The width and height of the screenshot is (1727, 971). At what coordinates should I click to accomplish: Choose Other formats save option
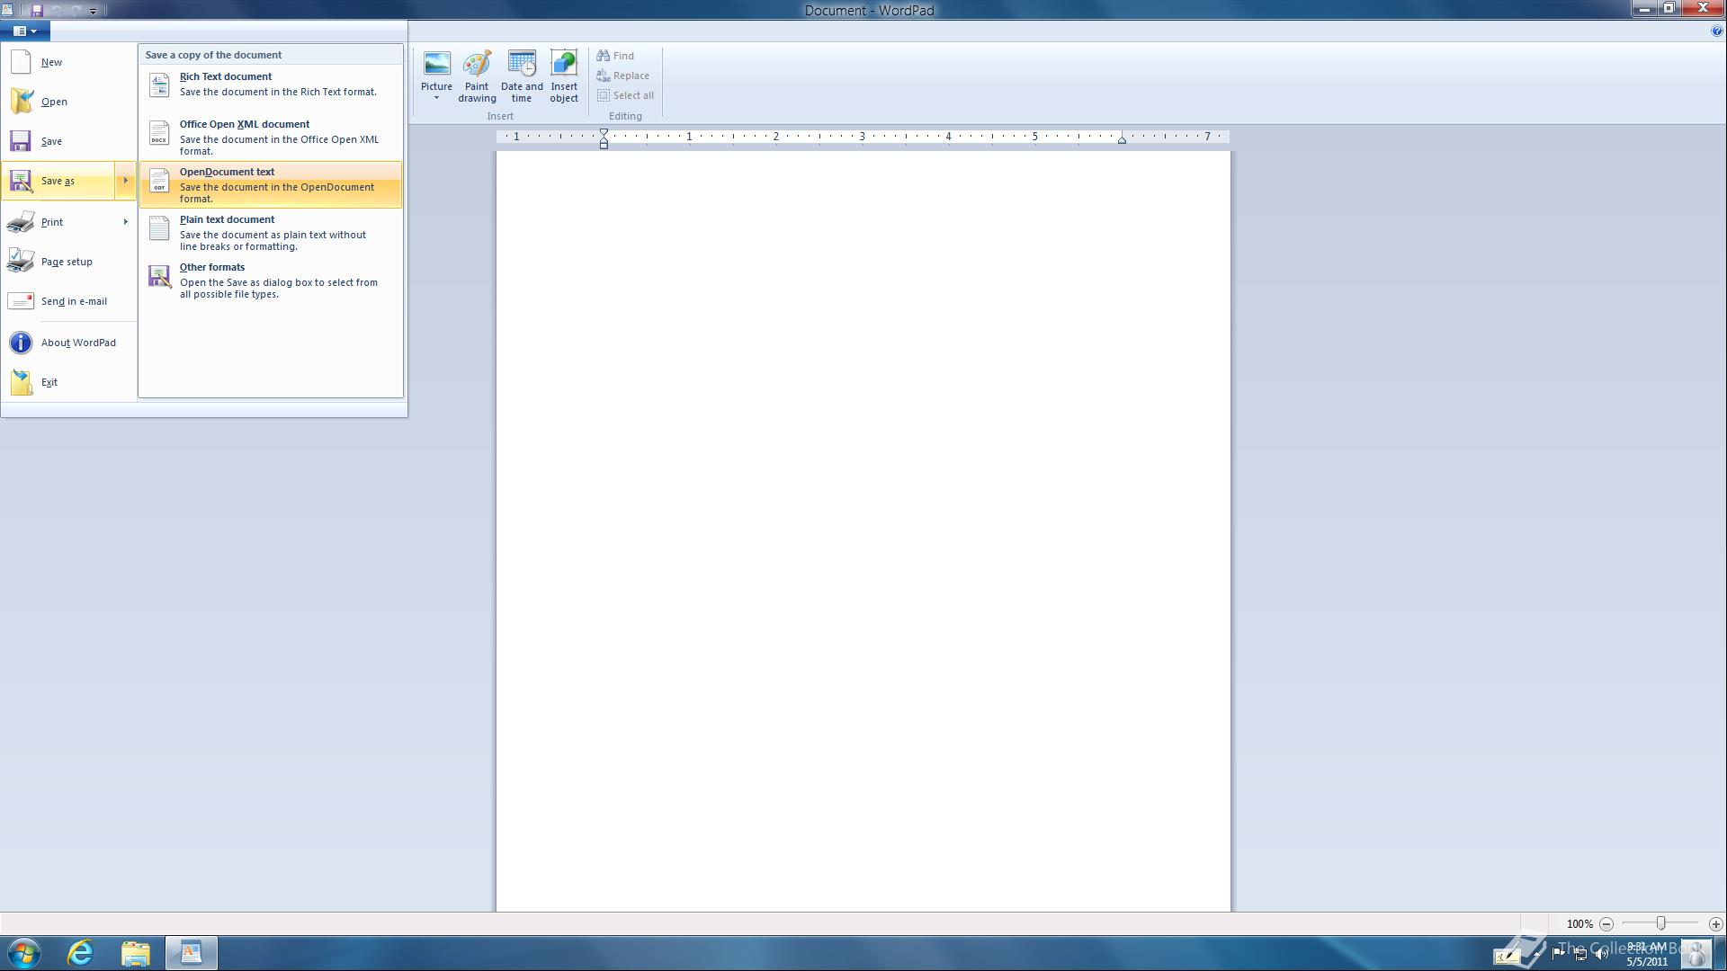(x=271, y=281)
